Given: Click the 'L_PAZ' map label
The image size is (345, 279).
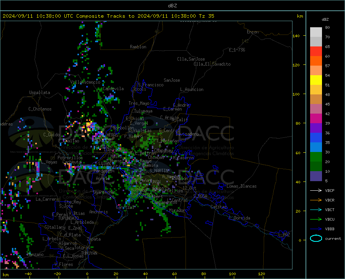Looking at the screenshot, I should tap(284, 235).
